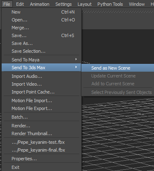Click Open... in the File menu
Viewport: 154px width, 171px height.
coord(41,20)
